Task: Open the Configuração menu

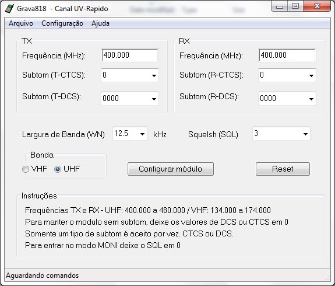Action: click(x=62, y=23)
